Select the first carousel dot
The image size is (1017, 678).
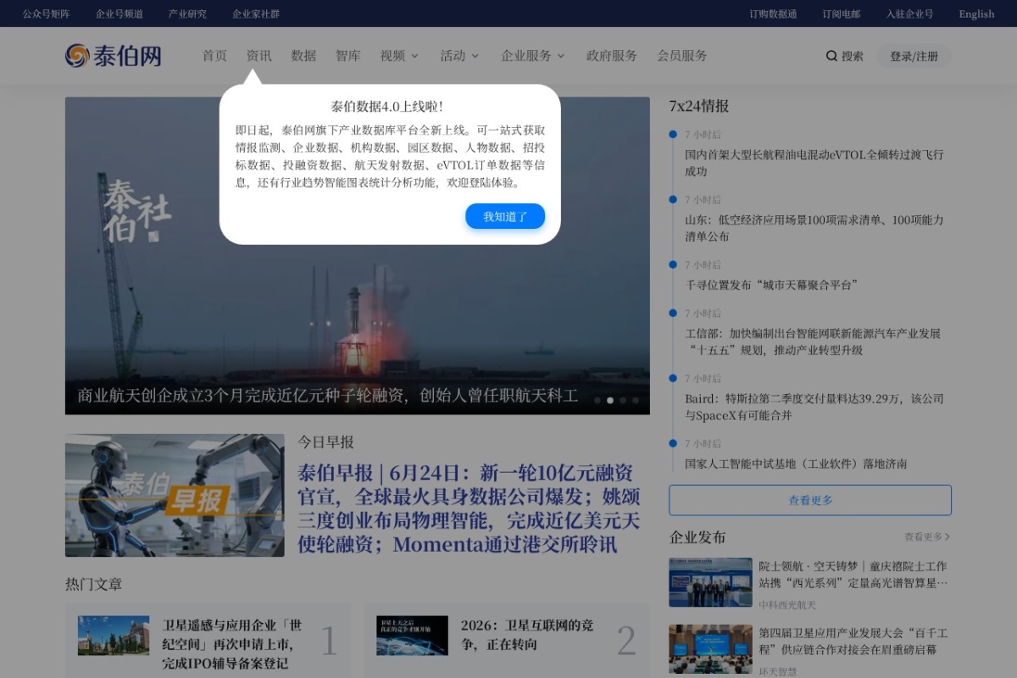pyautogui.click(x=597, y=400)
